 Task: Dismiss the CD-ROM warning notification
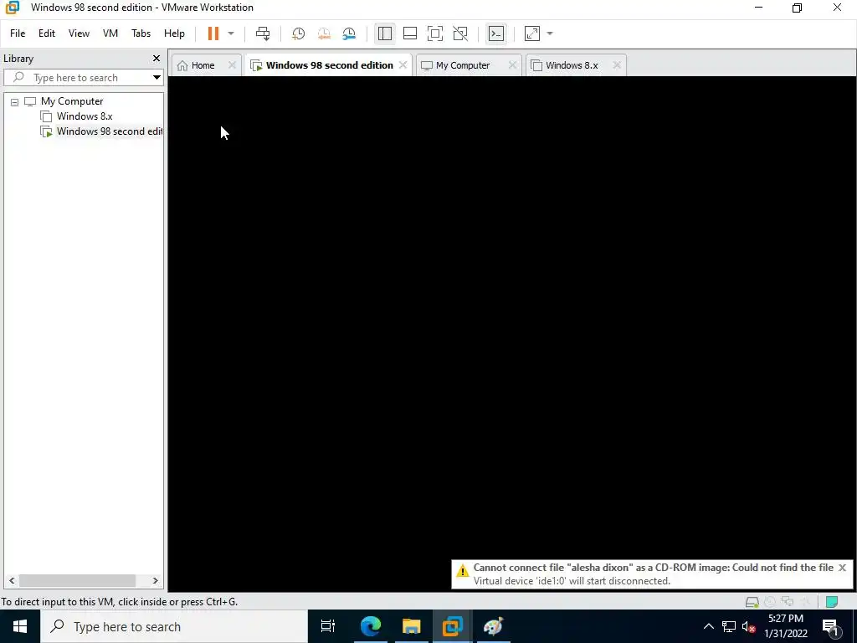842,568
